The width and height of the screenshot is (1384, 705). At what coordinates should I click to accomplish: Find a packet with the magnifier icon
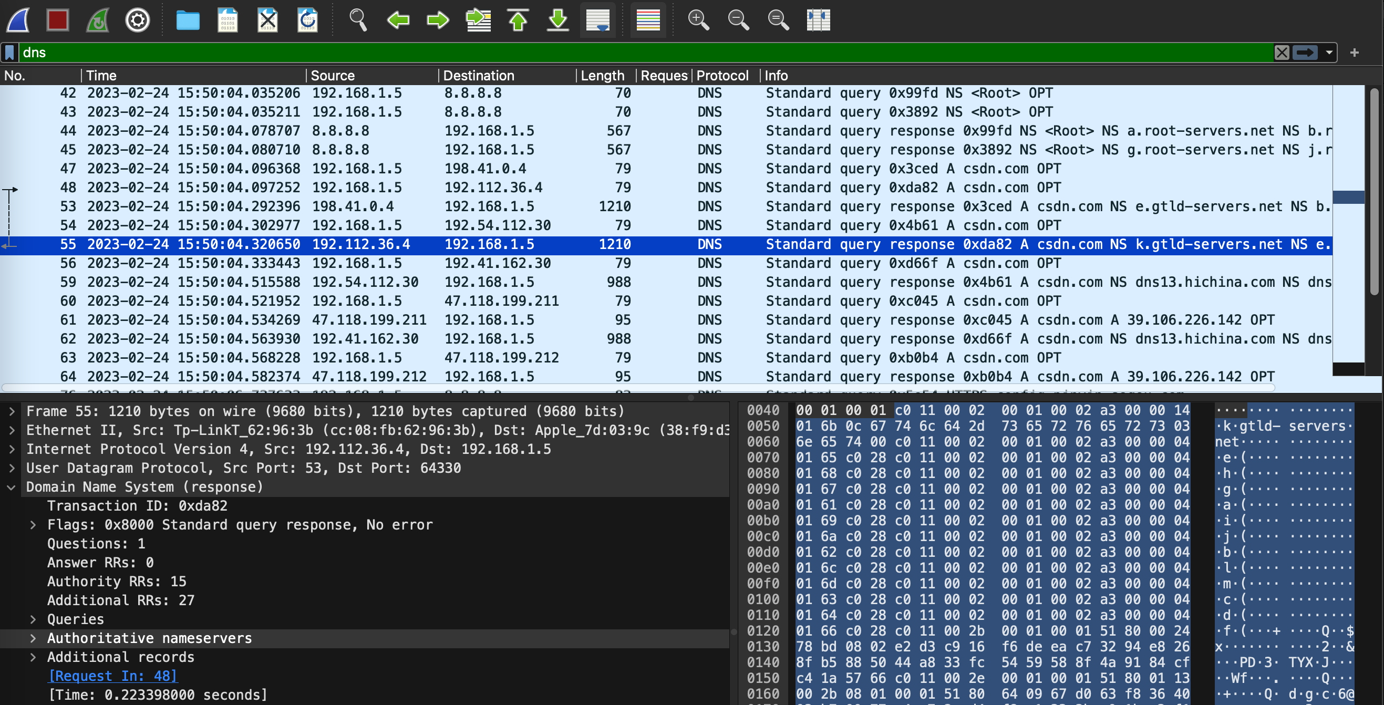tap(358, 20)
